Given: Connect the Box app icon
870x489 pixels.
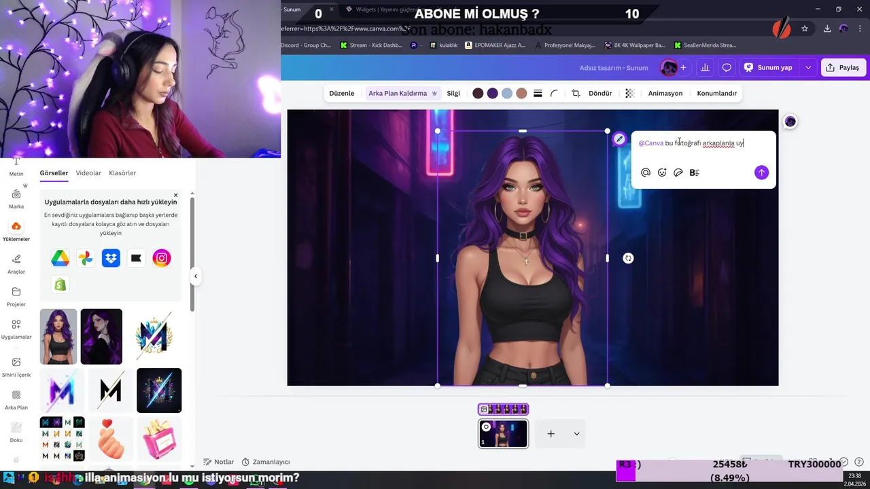Looking at the screenshot, I should pos(136,258).
